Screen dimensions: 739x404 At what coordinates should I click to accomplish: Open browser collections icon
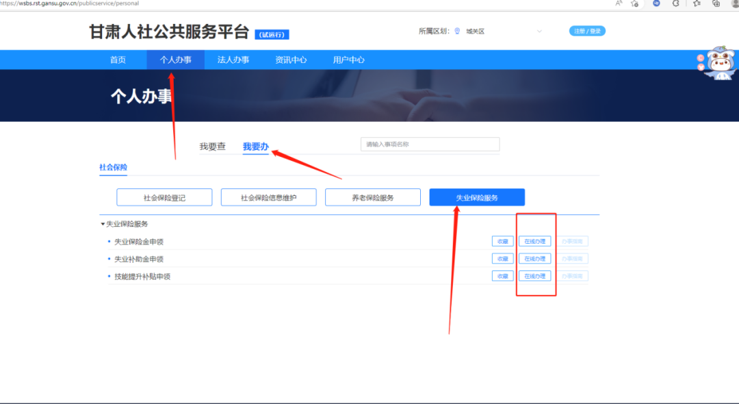tap(716, 3)
